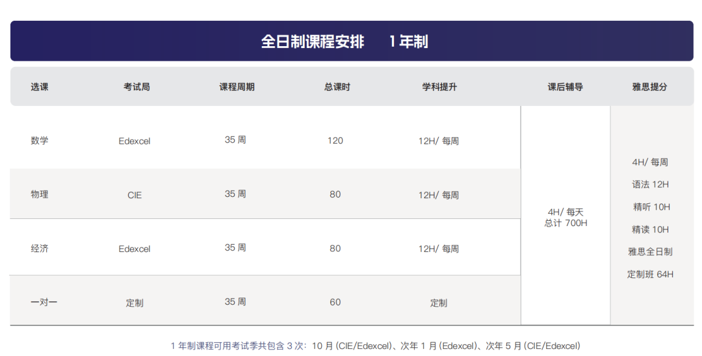Viewport: 702px width, 356px height.
Task: Select 12H/ 每周 in the 经济 row
Action: tap(439, 249)
